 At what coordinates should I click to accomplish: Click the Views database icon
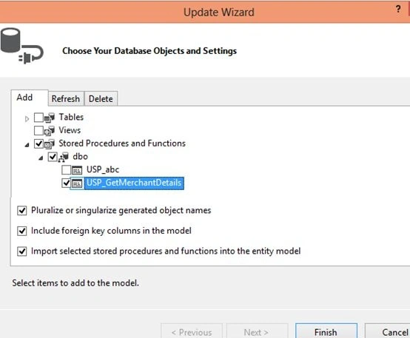coord(50,131)
